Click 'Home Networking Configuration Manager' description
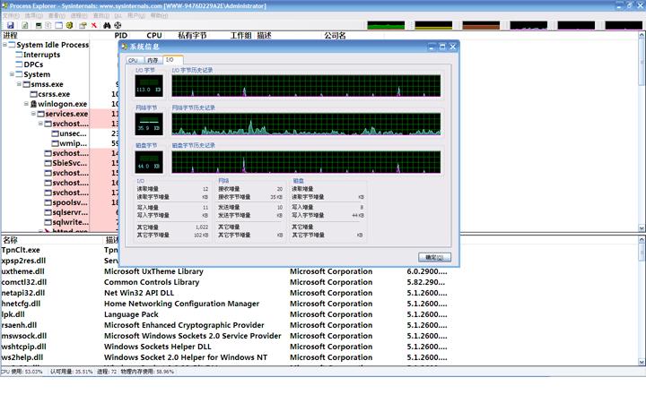This screenshot has width=646, height=403. [x=181, y=304]
